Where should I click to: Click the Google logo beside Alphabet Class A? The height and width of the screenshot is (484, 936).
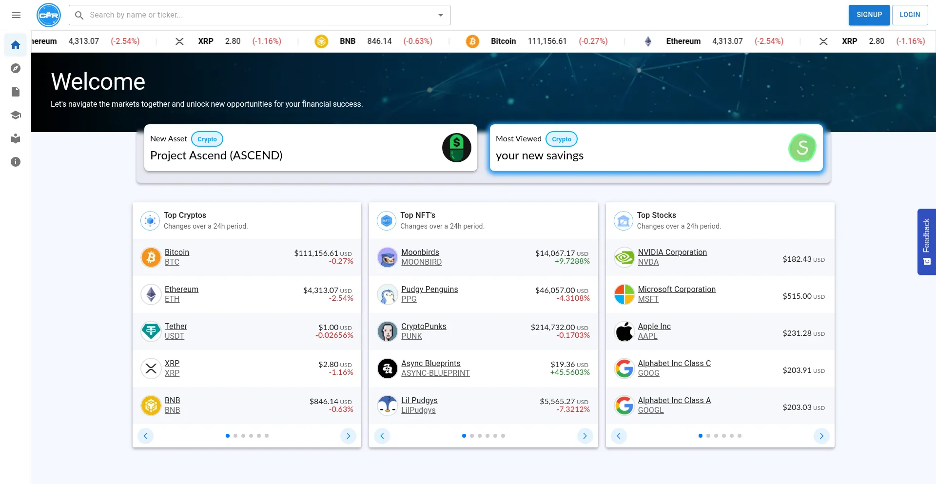coord(624,406)
